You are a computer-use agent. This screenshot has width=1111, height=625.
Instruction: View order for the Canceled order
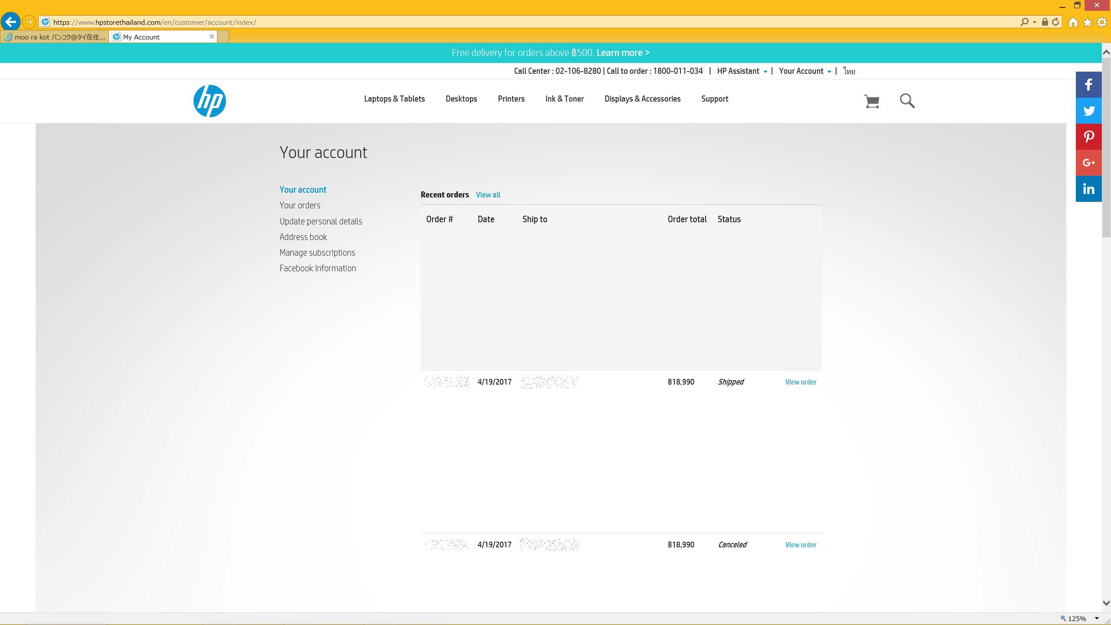point(801,545)
